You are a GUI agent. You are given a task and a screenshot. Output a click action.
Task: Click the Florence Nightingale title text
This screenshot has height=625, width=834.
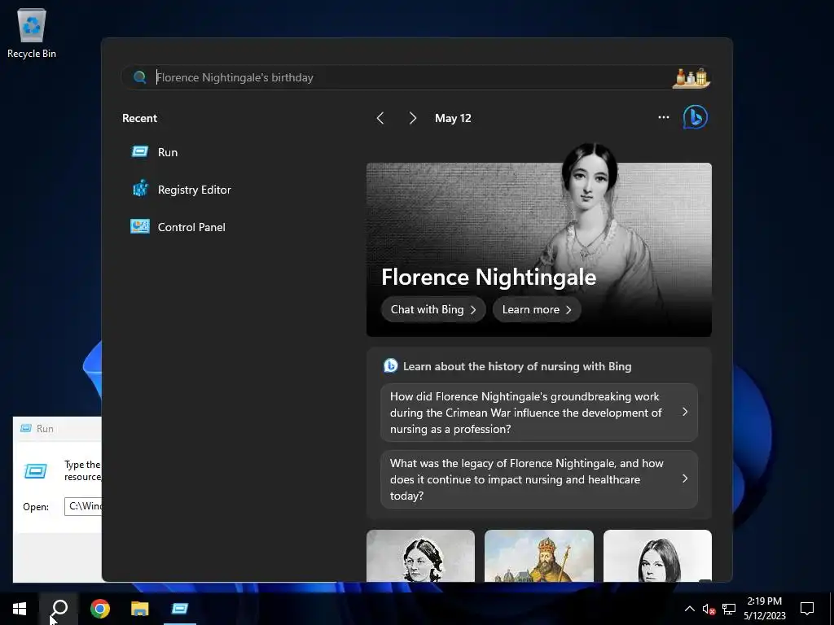click(489, 277)
